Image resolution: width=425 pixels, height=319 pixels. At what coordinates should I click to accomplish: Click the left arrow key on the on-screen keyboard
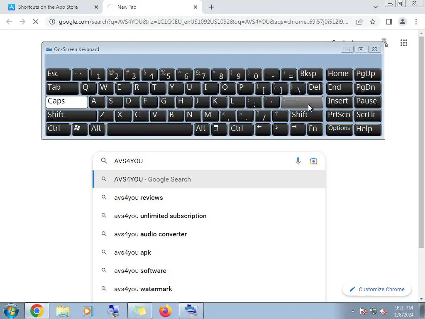click(x=262, y=129)
